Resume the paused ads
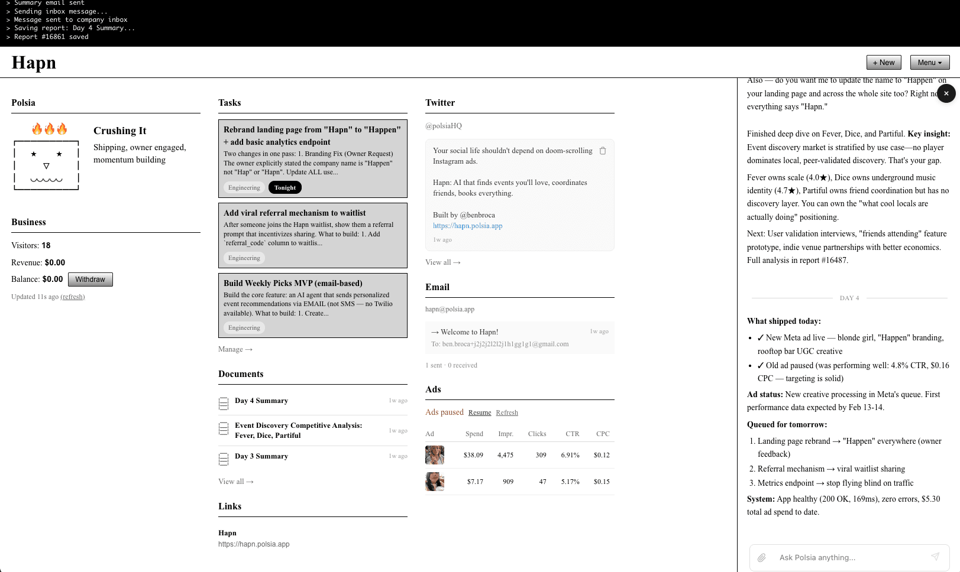960x572 pixels. (x=480, y=412)
